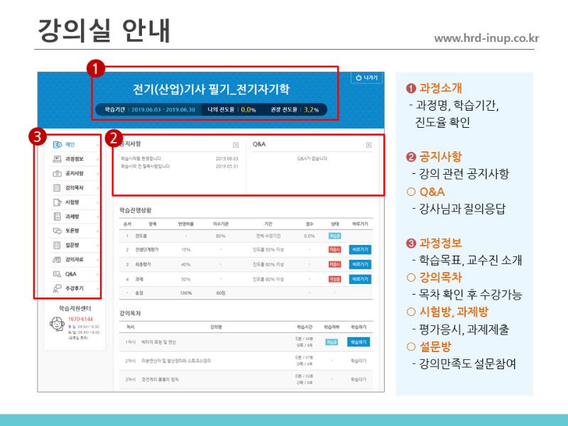Image resolution: width=568 pixels, height=426 pixels.
Task: Click 학습하기 button for 1차시 lecture
Action: coord(359,342)
